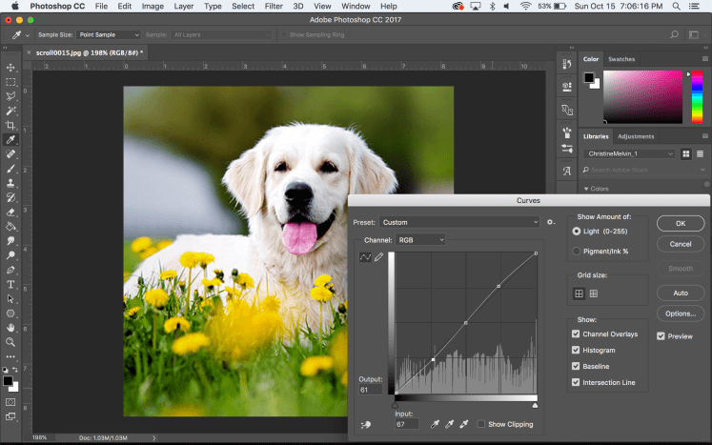This screenshot has height=445, width=712.
Task: Click the pencil draw-curve icon in Curves
Action: tap(378, 257)
